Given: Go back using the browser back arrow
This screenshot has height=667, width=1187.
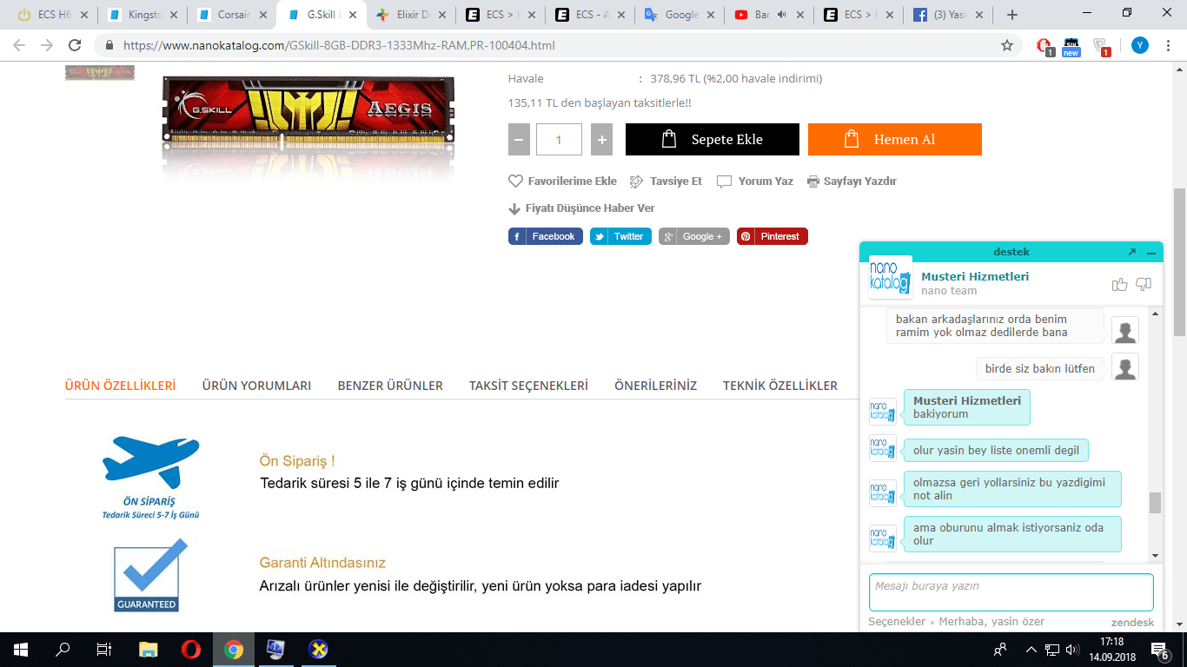Looking at the screenshot, I should pos(19,45).
